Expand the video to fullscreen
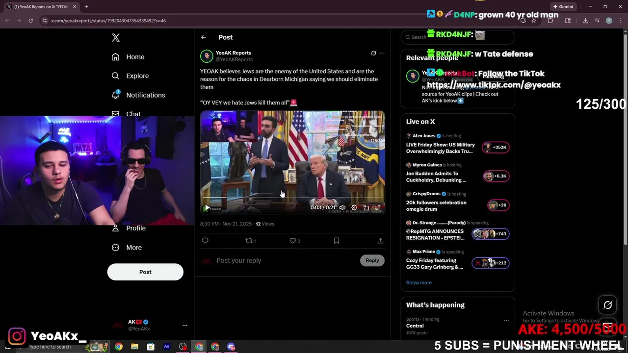This screenshot has width=628, height=353. (x=378, y=207)
